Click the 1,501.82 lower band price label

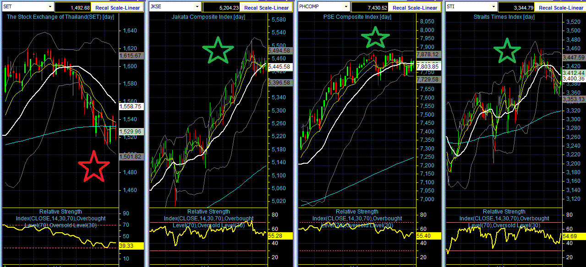click(x=131, y=156)
